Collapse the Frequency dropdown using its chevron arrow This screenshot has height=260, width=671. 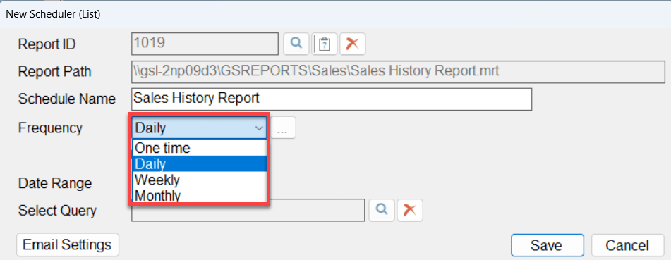pos(259,128)
